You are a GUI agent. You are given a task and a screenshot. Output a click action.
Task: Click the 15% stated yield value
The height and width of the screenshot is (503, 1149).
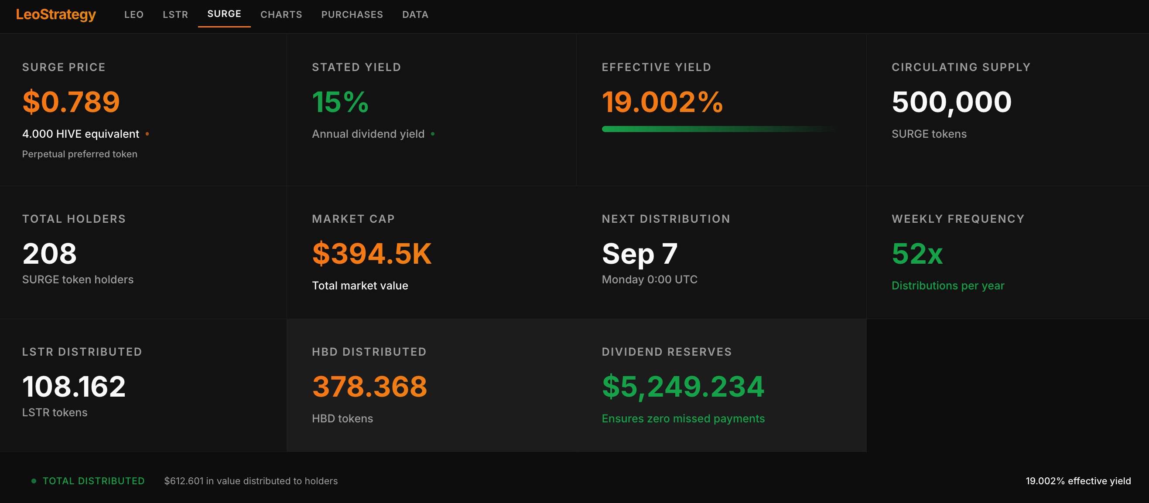[340, 102]
